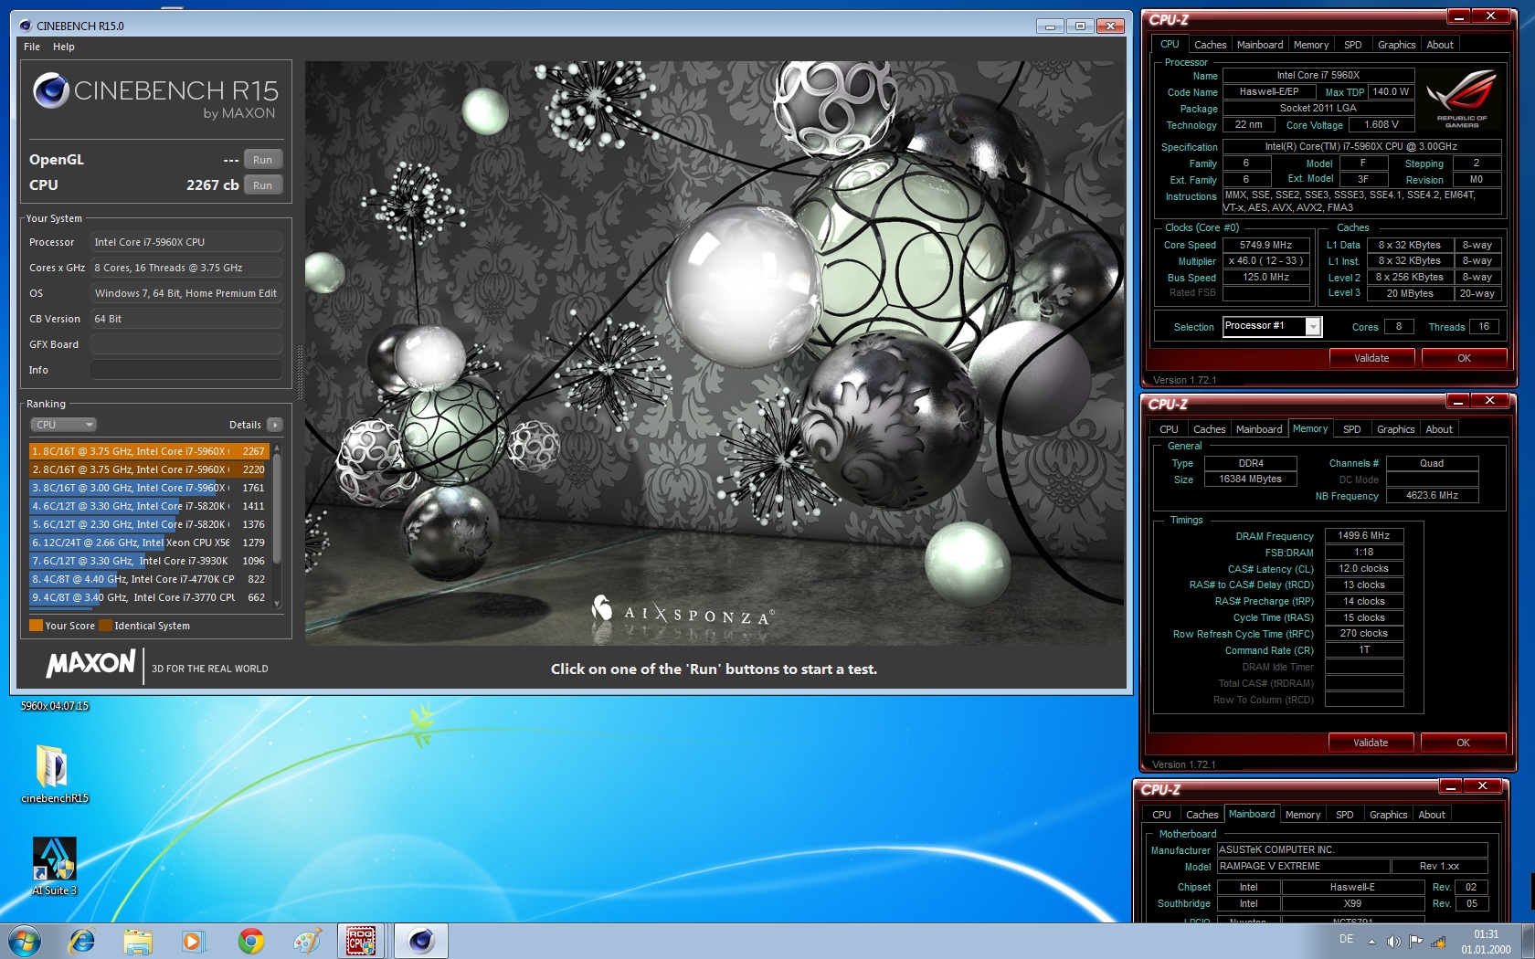This screenshot has height=959, width=1535.
Task: Select rank 6 Xeon entry scoring 1279
Action: tap(149, 543)
